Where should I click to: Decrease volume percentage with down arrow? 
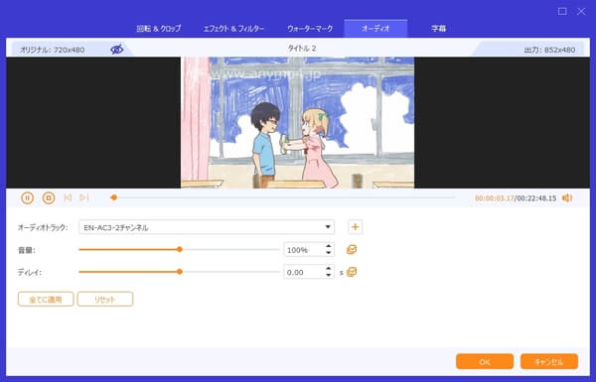[329, 253]
